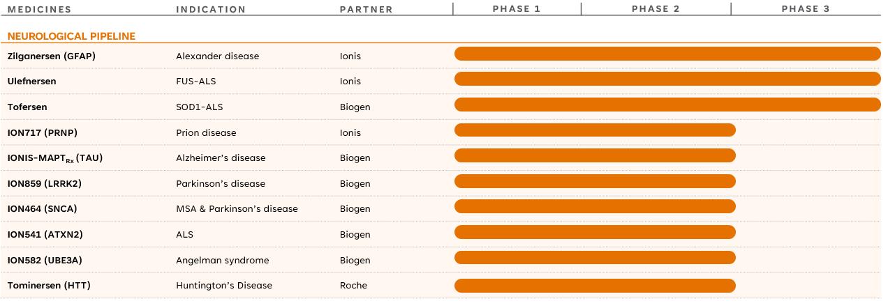Click the Partner column header

(x=366, y=10)
